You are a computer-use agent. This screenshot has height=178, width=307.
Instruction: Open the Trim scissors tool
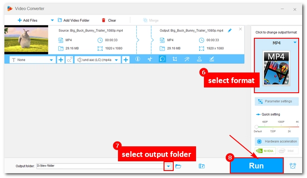(x=150, y=59)
